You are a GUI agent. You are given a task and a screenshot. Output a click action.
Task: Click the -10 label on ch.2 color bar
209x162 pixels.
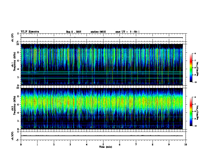[195, 126]
